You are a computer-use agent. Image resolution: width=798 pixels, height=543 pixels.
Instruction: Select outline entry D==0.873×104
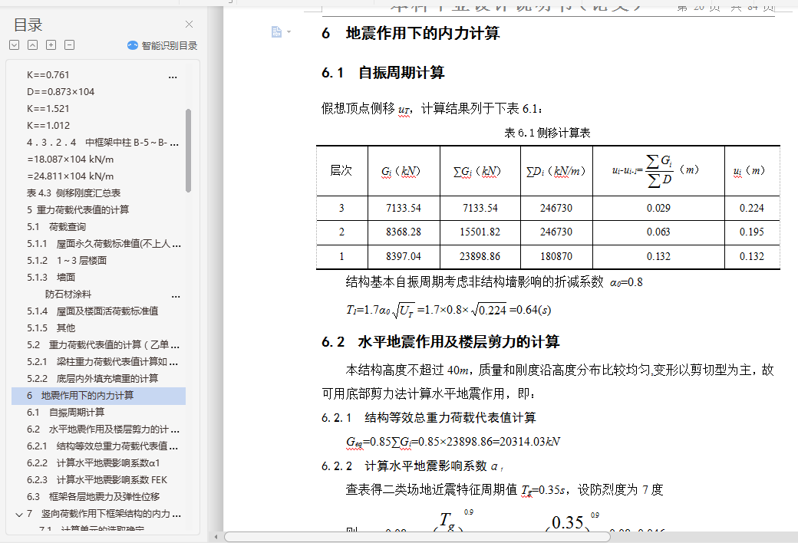pyautogui.click(x=61, y=91)
